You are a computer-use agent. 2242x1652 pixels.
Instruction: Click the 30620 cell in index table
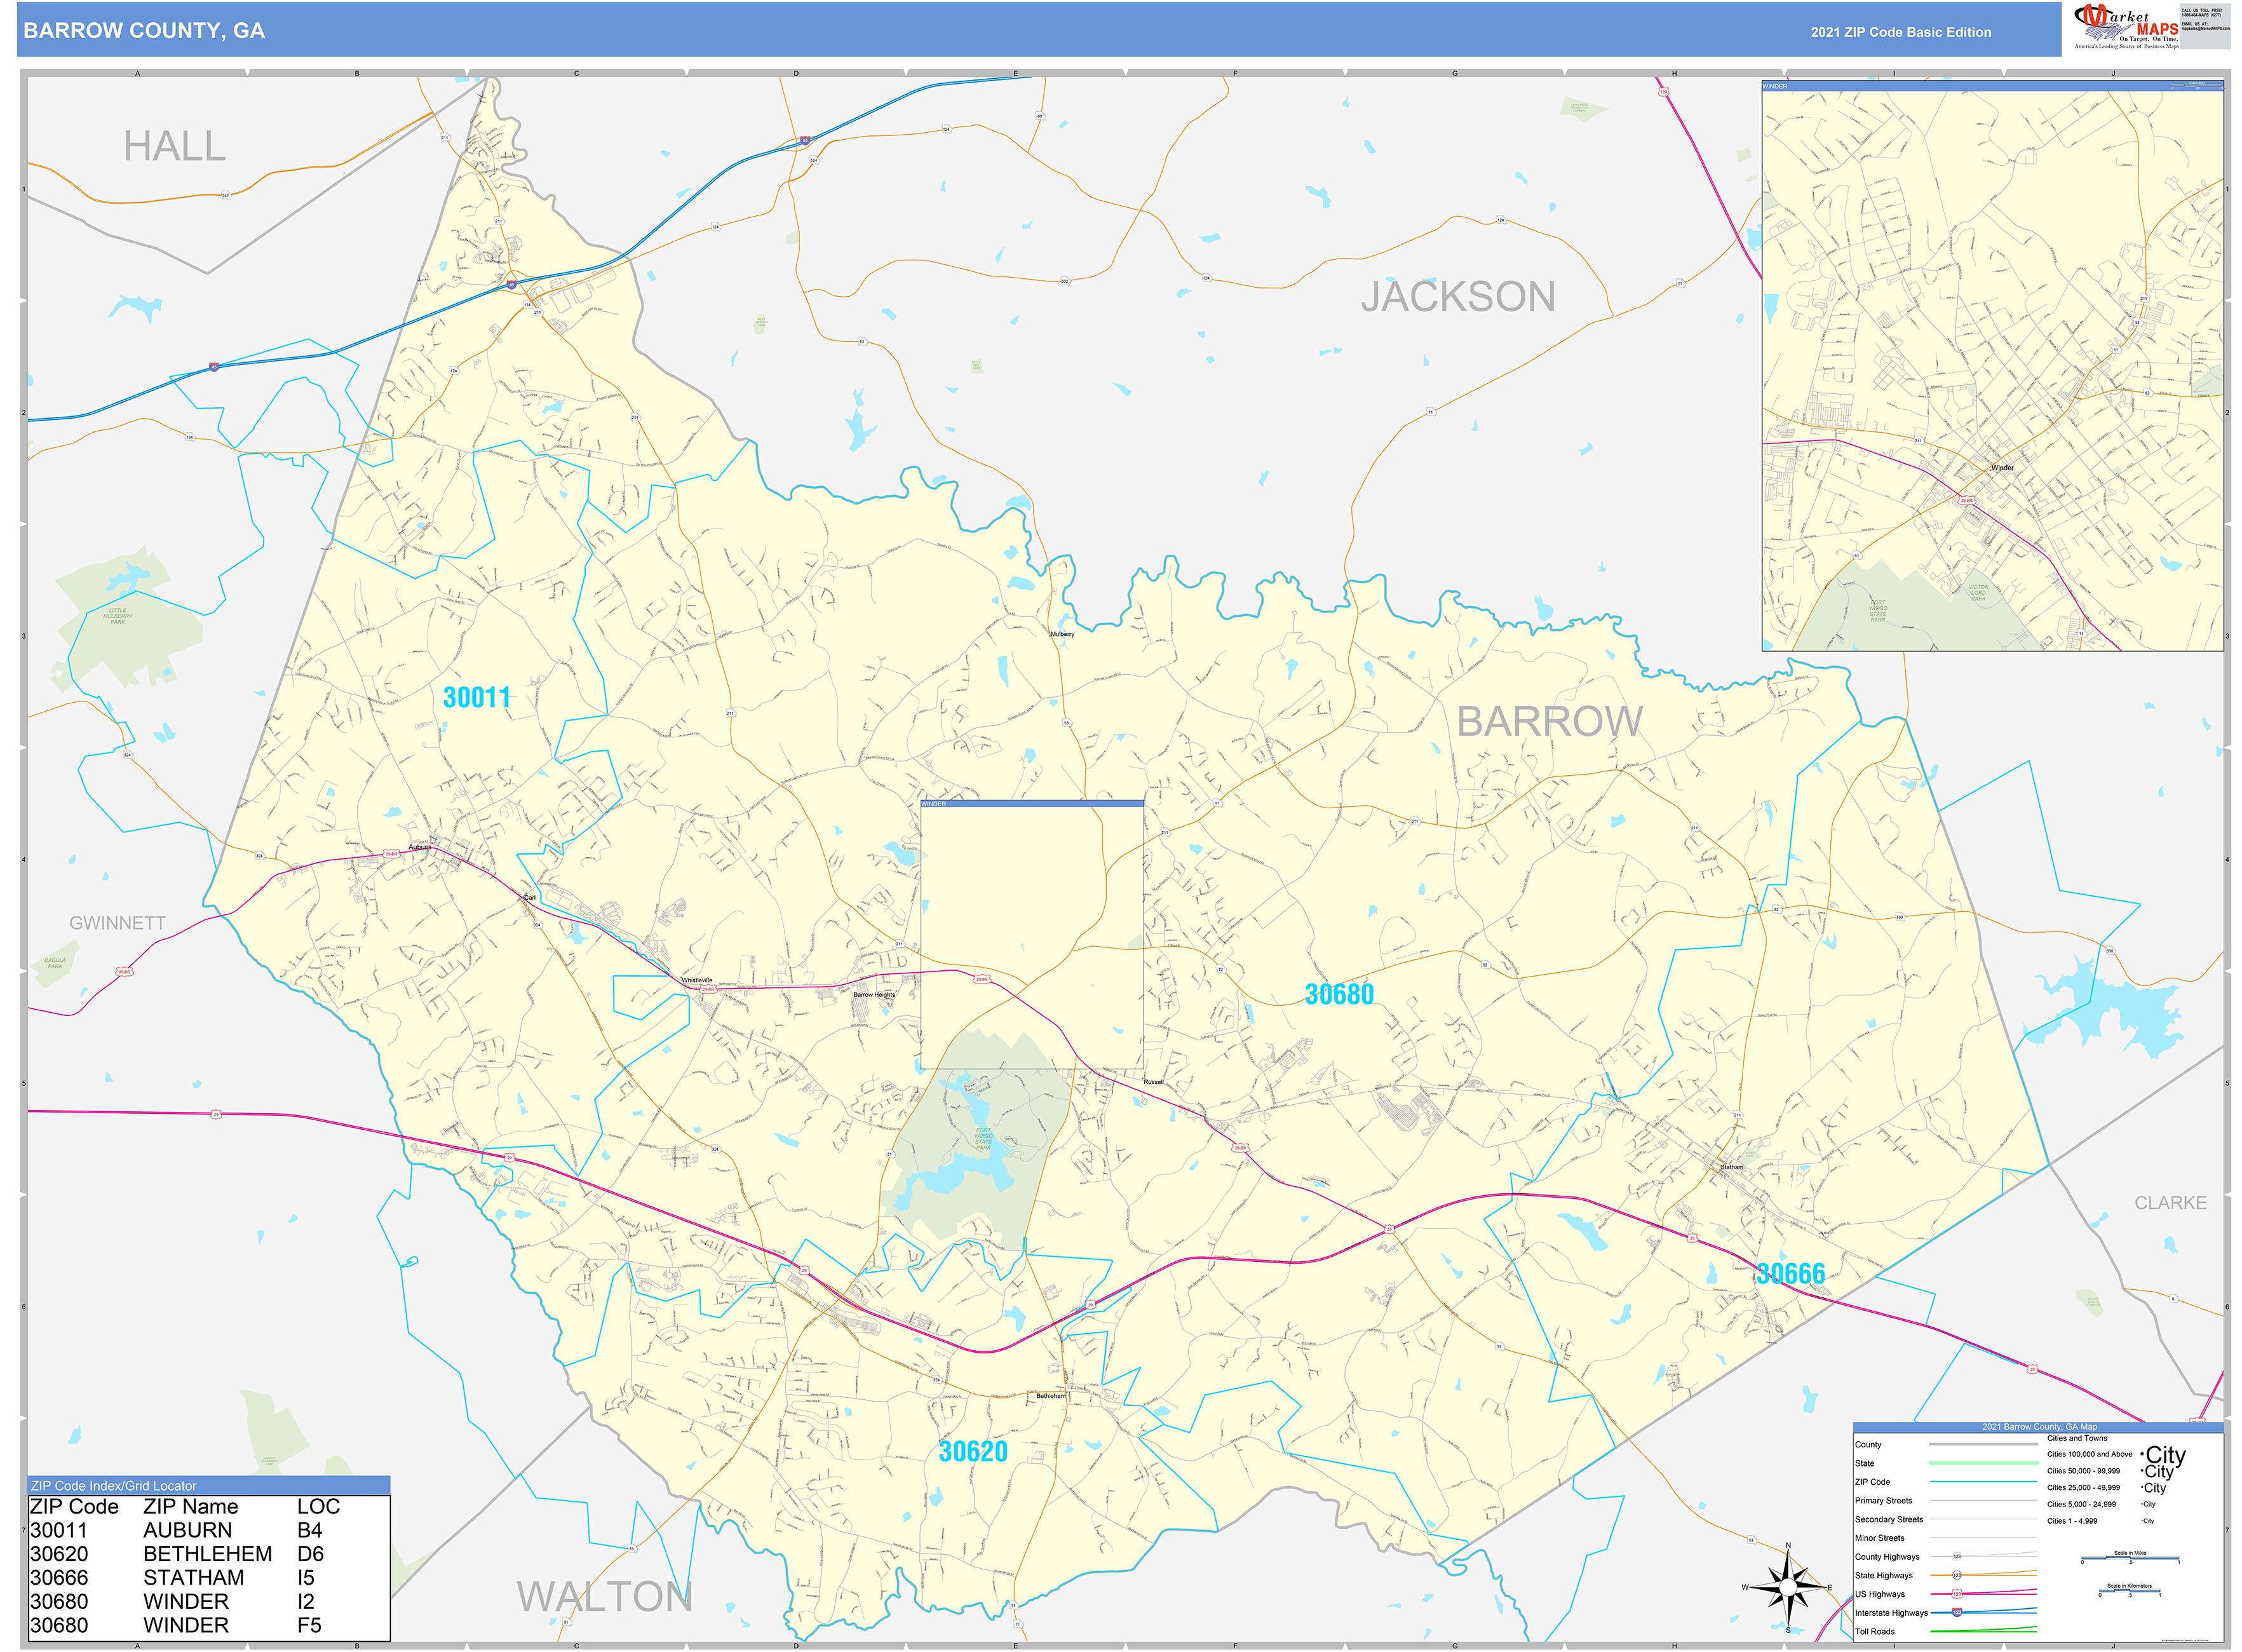click(x=59, y=1554)
